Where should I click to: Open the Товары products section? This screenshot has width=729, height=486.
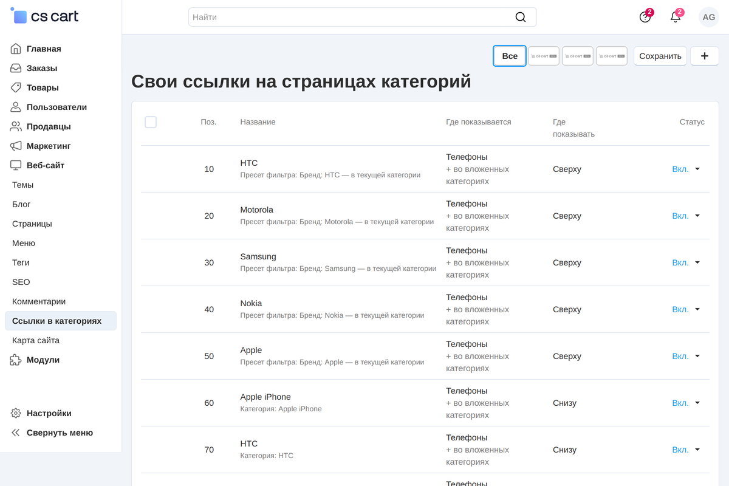[43, 87]
